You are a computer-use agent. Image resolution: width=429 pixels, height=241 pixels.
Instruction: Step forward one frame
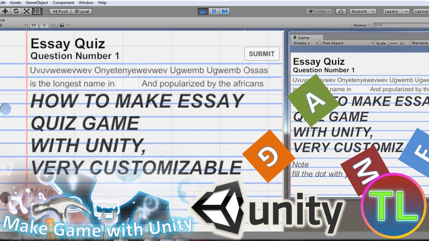pyautogui.click(x=225, y=11)
